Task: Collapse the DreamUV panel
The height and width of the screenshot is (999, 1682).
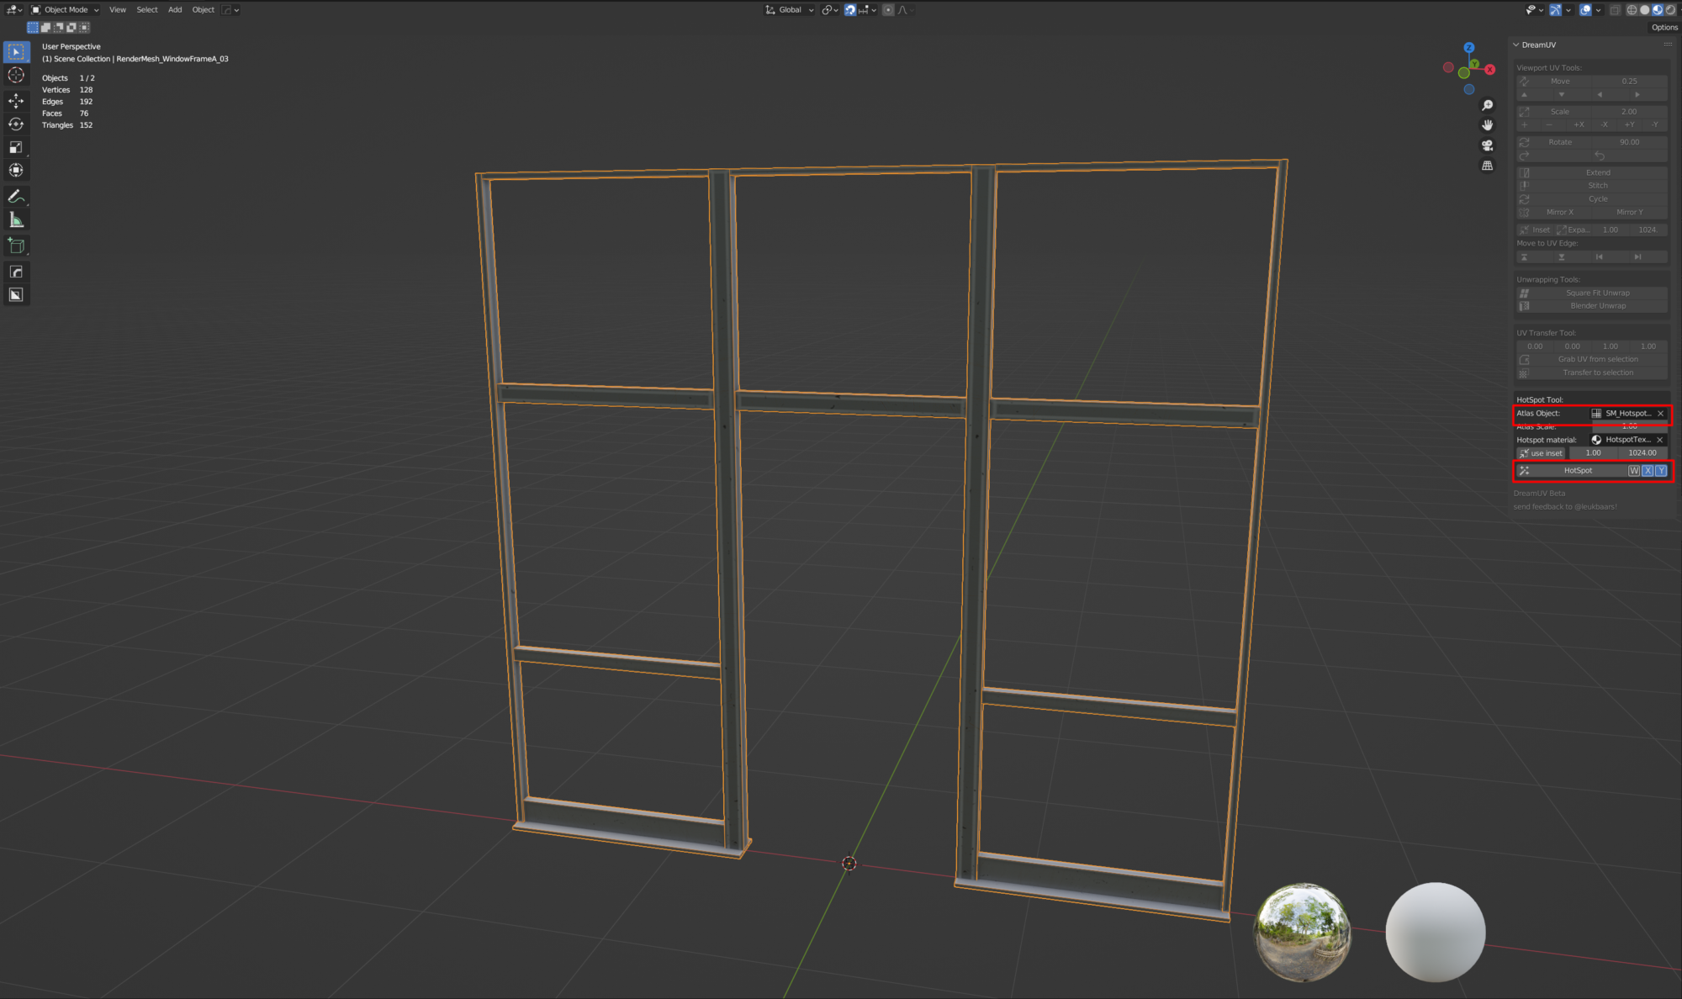Action: (x=1516, y=45)
